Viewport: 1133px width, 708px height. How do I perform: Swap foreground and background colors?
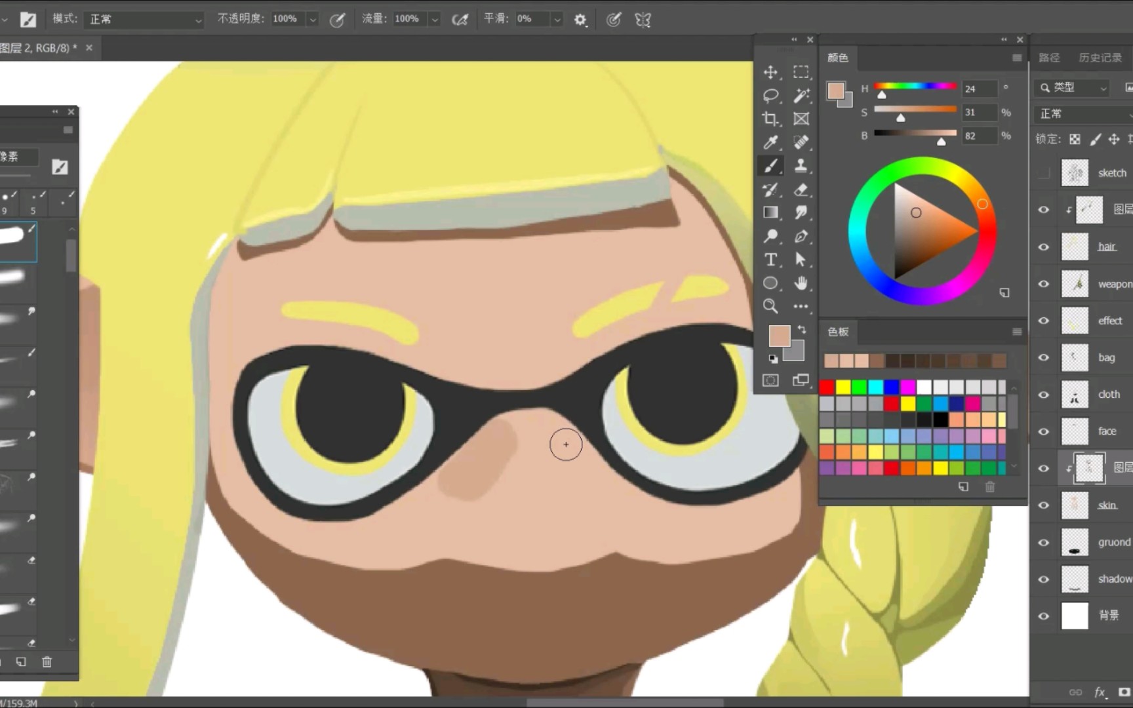801,329
